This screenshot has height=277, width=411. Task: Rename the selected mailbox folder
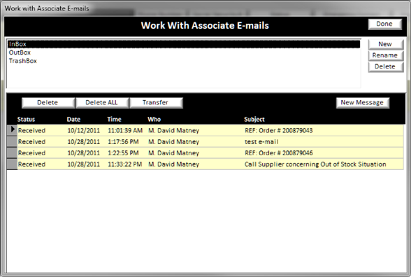pos(385,55)
